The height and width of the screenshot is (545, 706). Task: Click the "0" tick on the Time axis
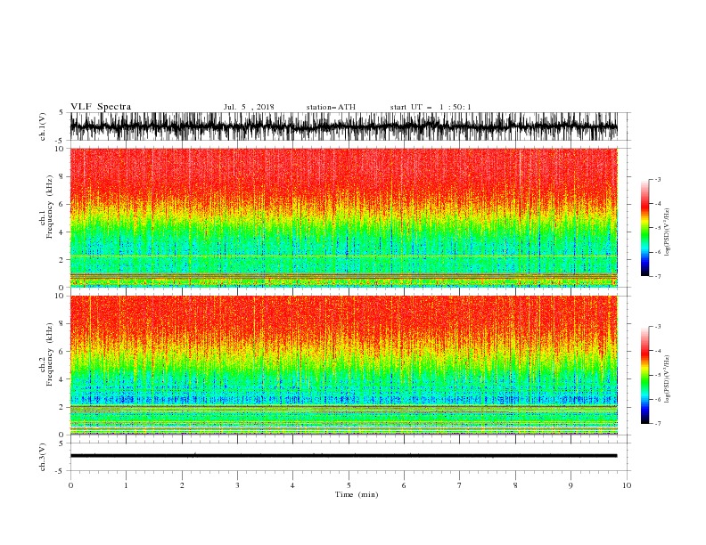[70, 485]
